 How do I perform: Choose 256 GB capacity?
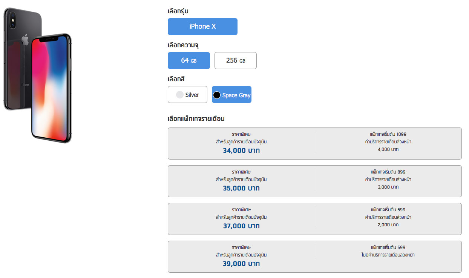(236, 60)
